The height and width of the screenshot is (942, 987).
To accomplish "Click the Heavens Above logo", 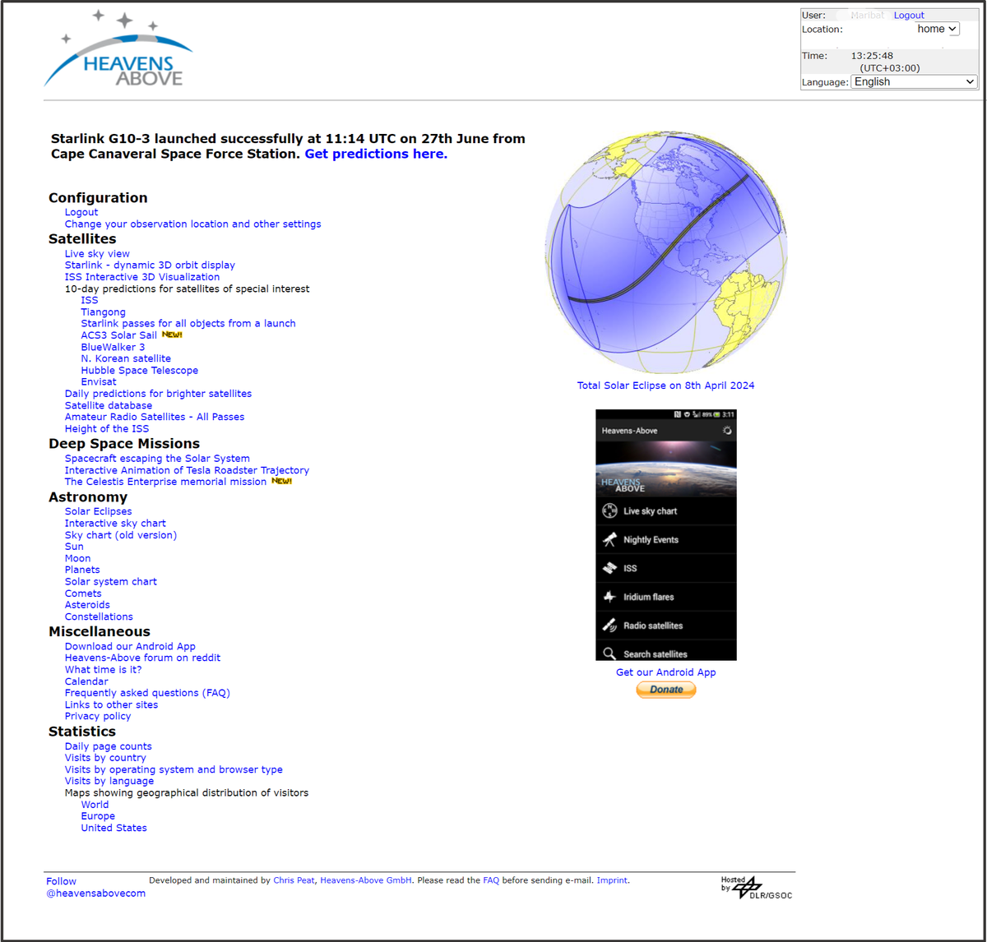I will point(118,49).
